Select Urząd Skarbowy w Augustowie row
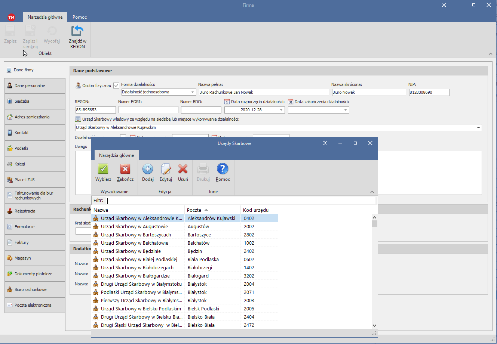 (x=134, y=227)
